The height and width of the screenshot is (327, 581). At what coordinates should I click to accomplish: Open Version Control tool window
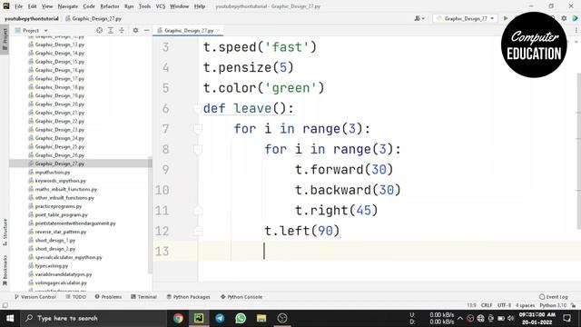tap(35, 297)
